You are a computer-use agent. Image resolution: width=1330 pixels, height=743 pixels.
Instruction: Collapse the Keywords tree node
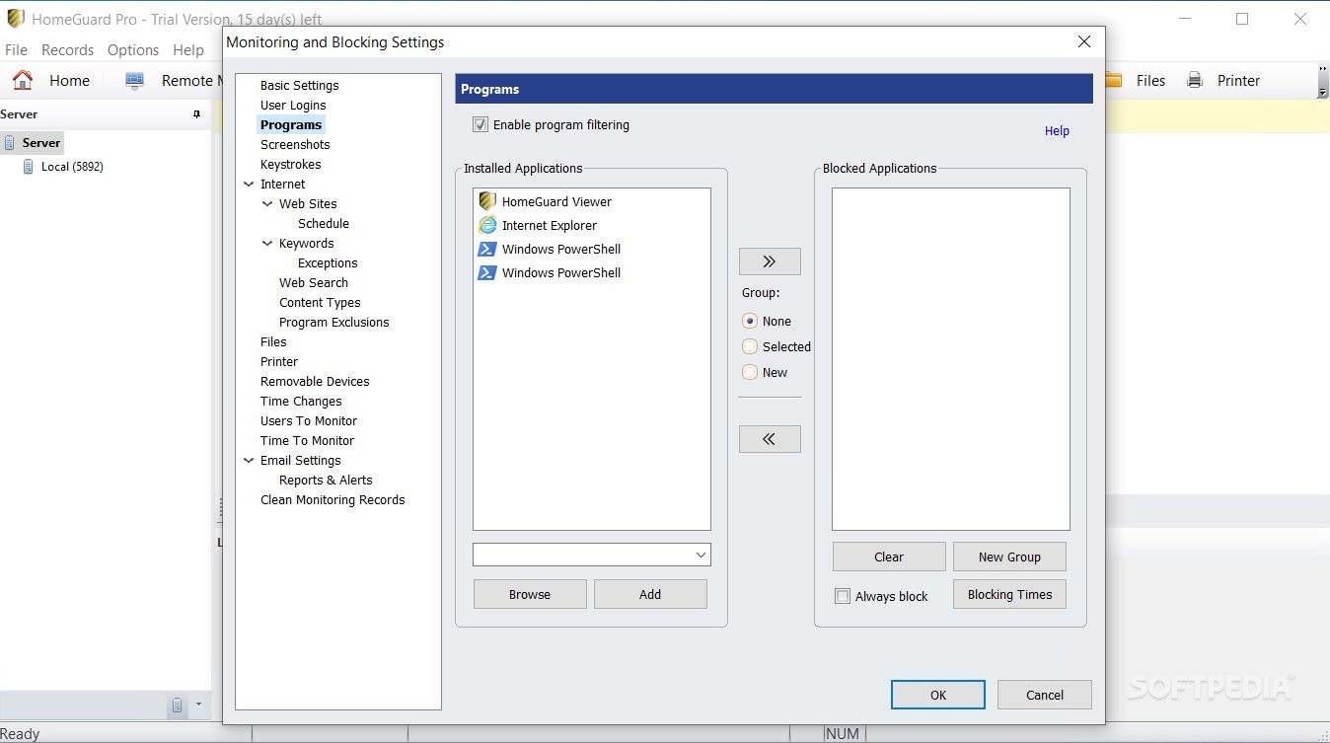[x=267, y=243]
